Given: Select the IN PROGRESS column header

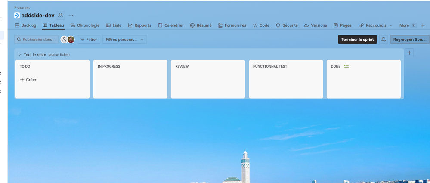Looking at the screenshot, I should [x=109, y=66].
